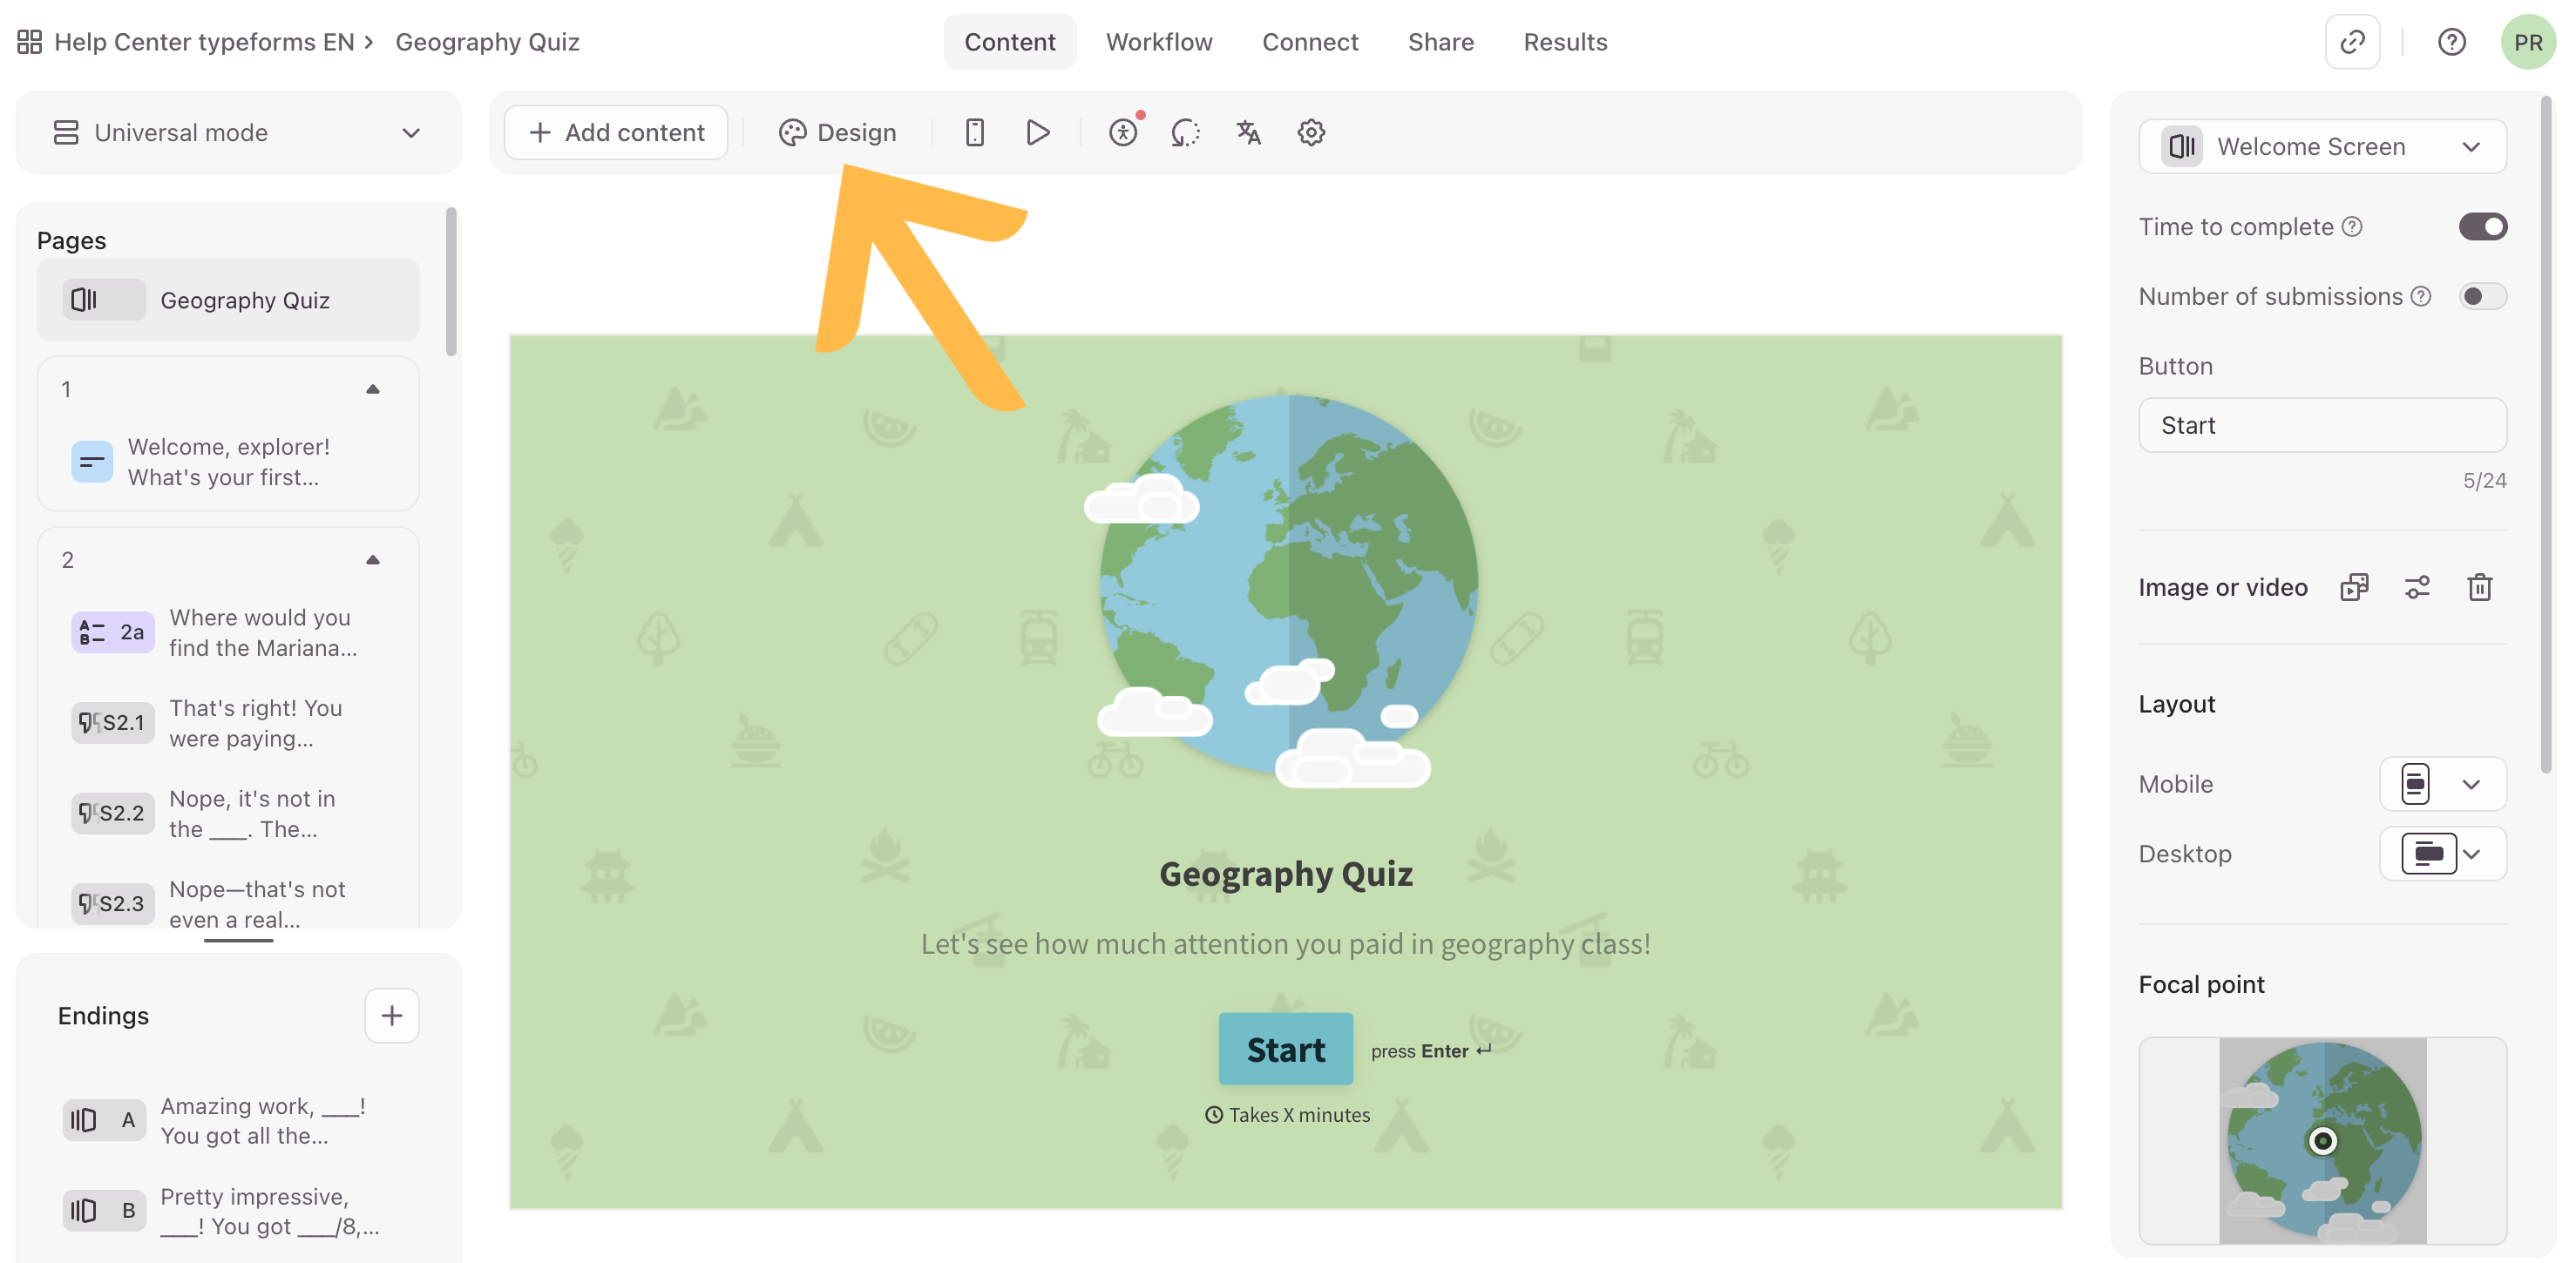Collapse page 2 group arrow
This screenshot has width=2576, height=1263.
click(x=373, y=559)
